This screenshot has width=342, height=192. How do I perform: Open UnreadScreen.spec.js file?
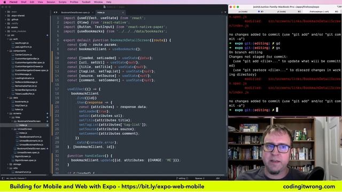tap(28, 153)
